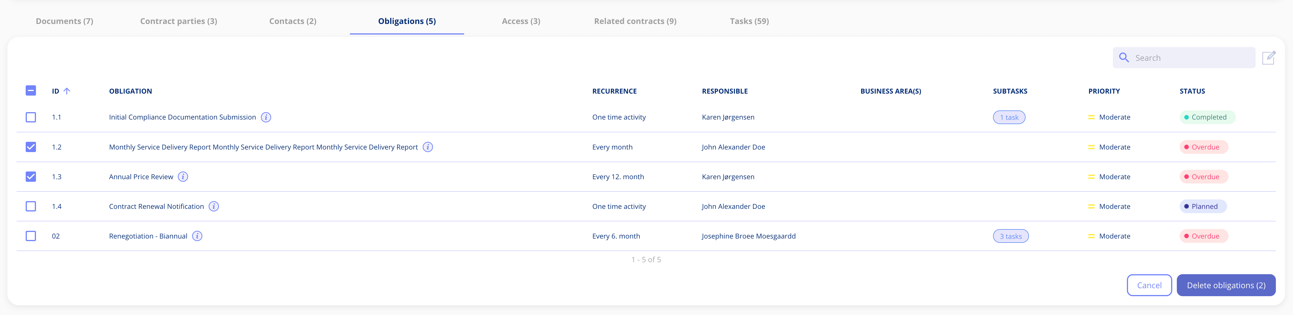Click info icon beside Initial Compliance Documentation Submission

coord(266,117)
